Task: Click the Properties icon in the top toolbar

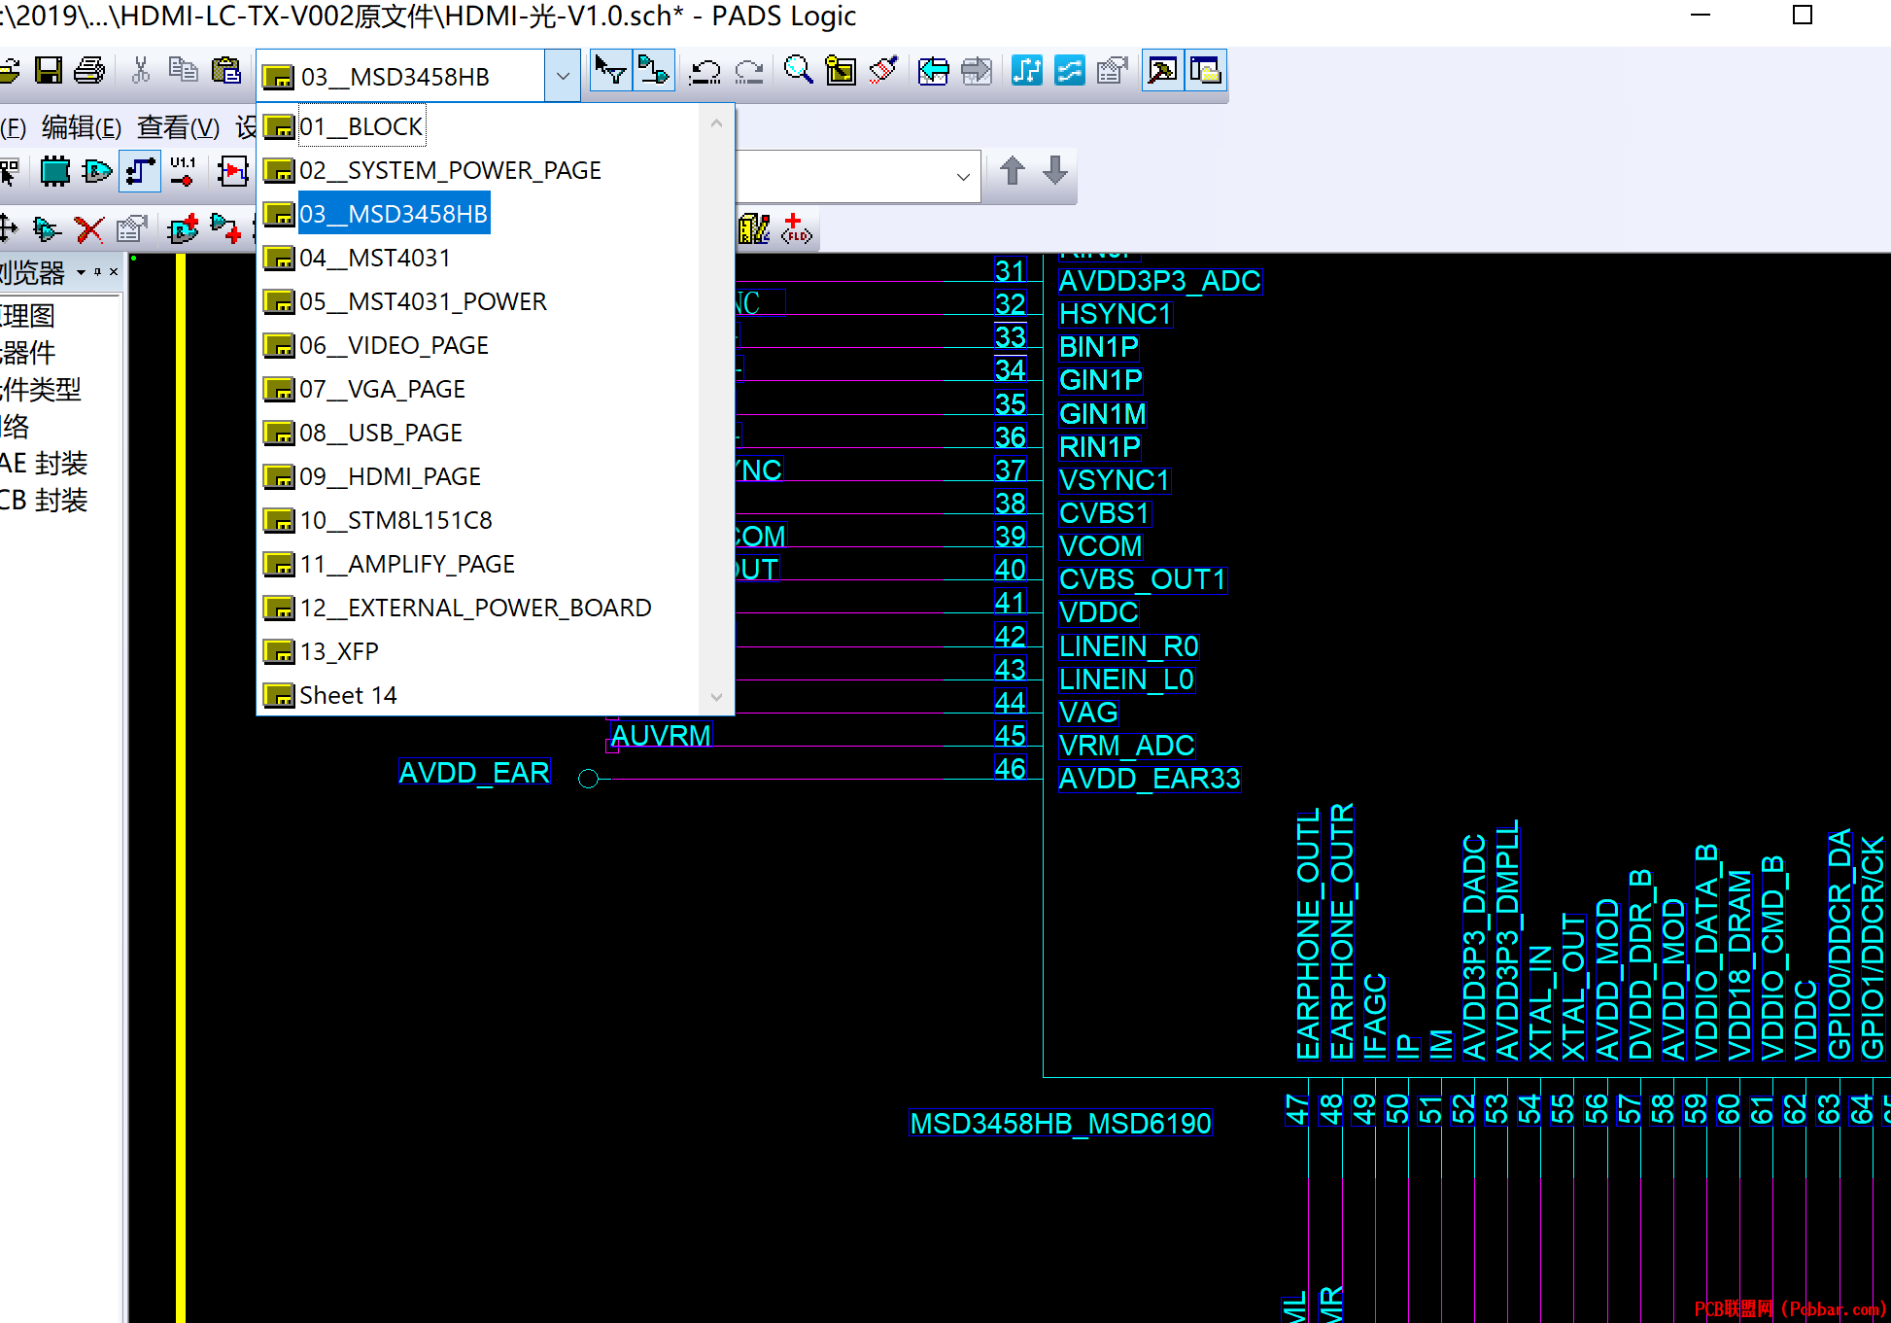Action: point(1112,70)
